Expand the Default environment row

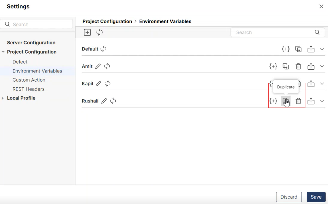pyautogui.click(x=322, y=49)
